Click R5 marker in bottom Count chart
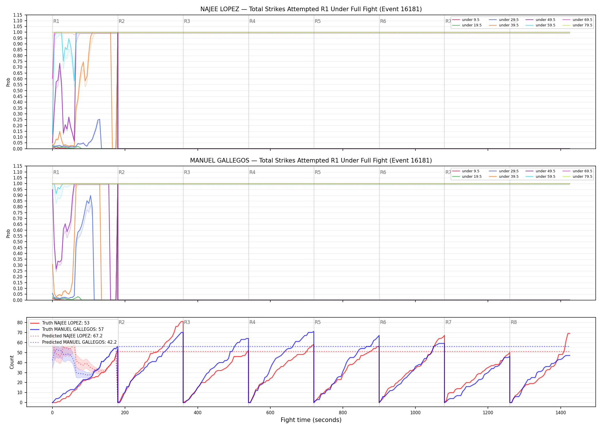This screenshot has width=602, height=430. 318,322
